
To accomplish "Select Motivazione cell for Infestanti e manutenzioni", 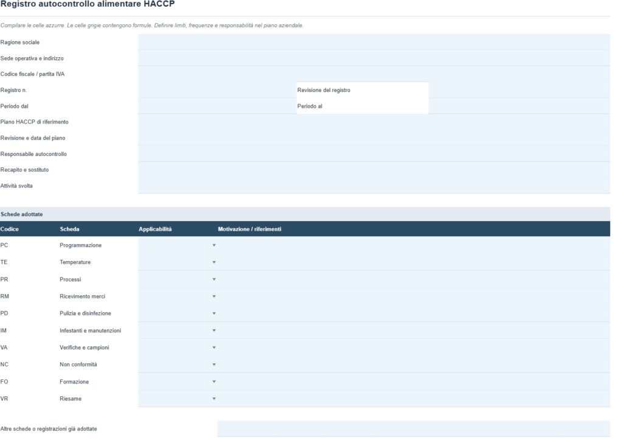I will pyautogui.click(x=414, y=331).
